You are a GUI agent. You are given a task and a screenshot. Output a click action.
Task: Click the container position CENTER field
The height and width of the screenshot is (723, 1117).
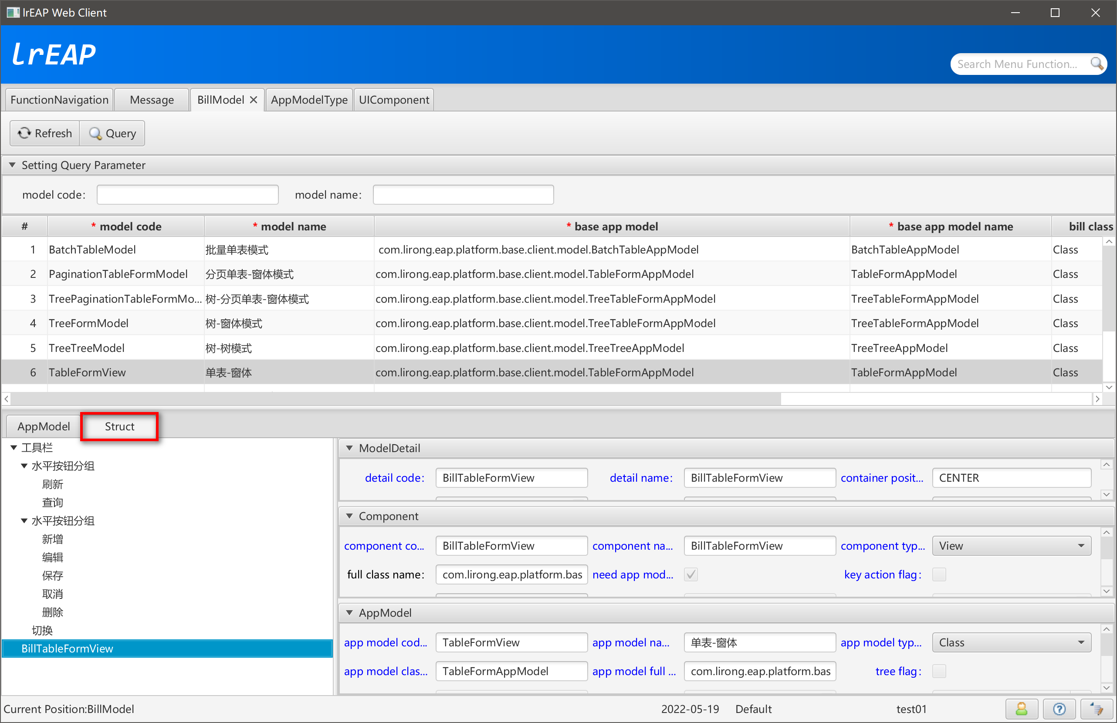1012,478
